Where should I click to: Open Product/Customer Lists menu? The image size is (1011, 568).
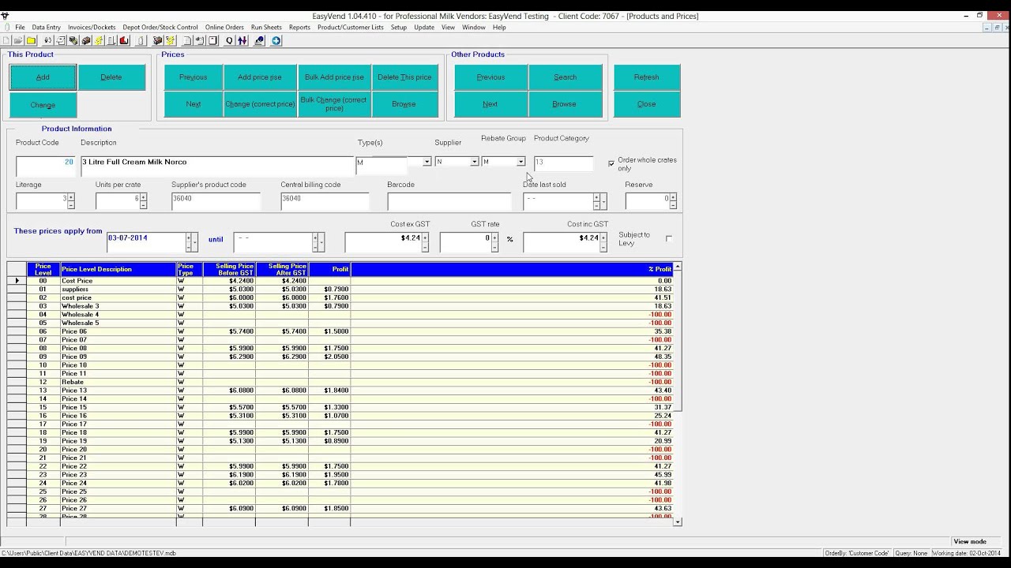click(x=351, y=28)
